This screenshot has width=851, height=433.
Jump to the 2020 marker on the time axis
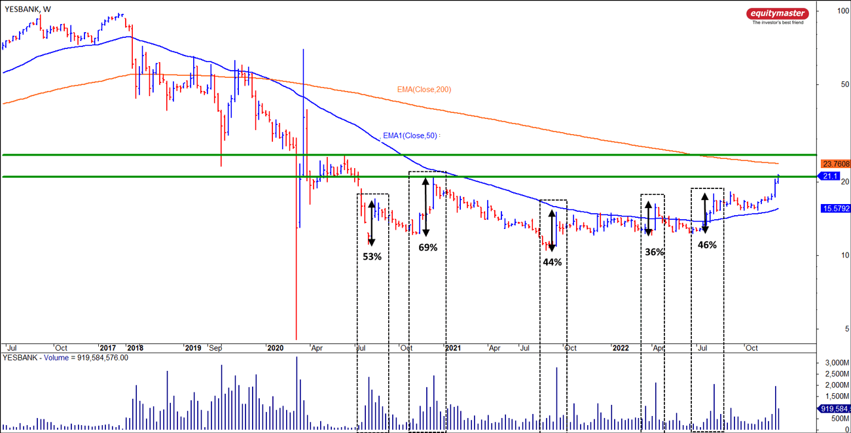[276, 348]
